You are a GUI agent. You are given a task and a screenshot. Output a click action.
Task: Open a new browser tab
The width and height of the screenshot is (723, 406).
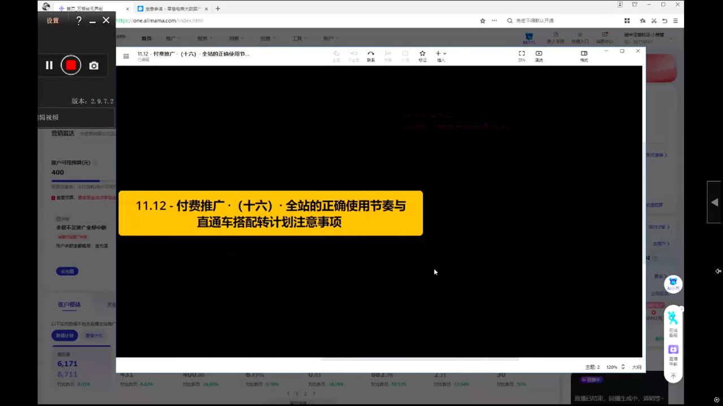tap(217, 8)
